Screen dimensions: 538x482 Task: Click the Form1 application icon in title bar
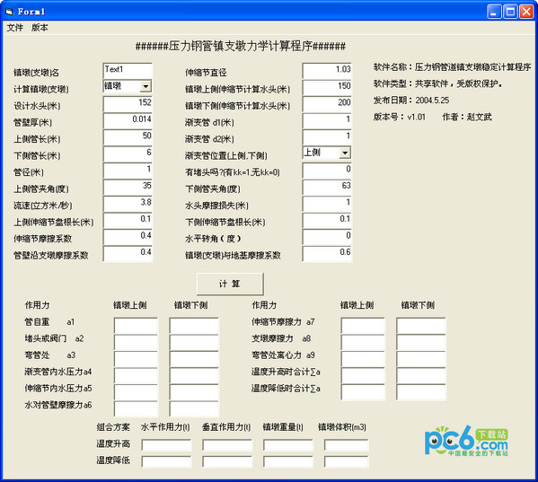click(x=9, y=12)
